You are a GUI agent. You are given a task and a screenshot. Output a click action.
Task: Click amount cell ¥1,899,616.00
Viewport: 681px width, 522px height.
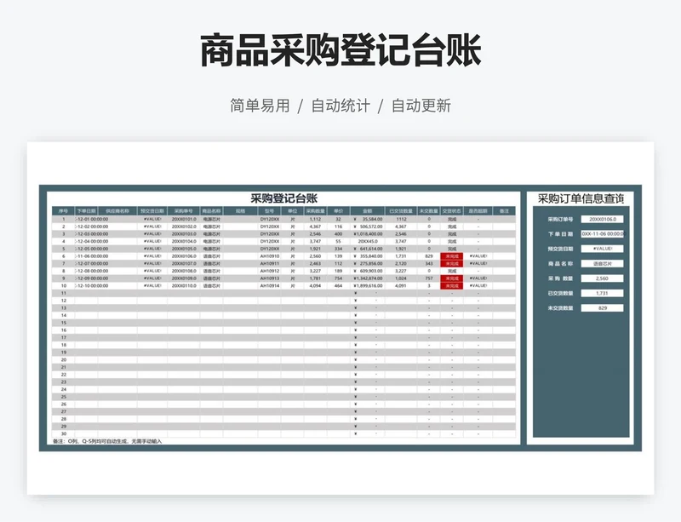368,286
